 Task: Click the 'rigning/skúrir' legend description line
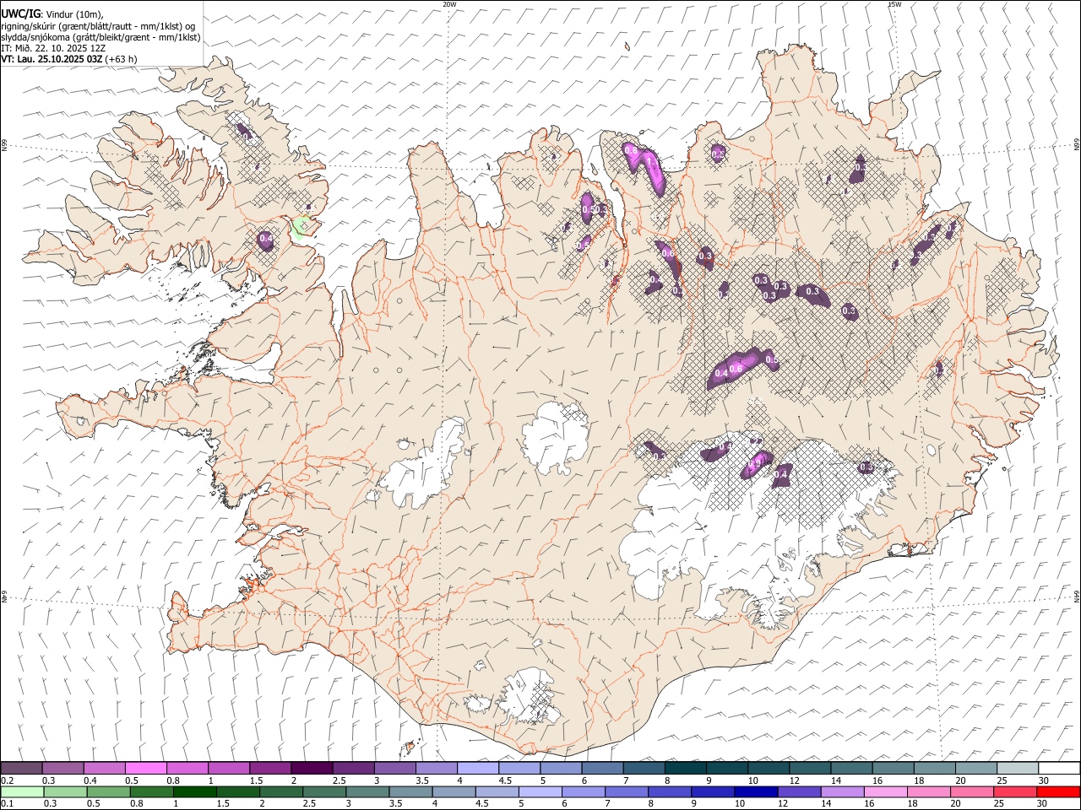tap(98, 26)
